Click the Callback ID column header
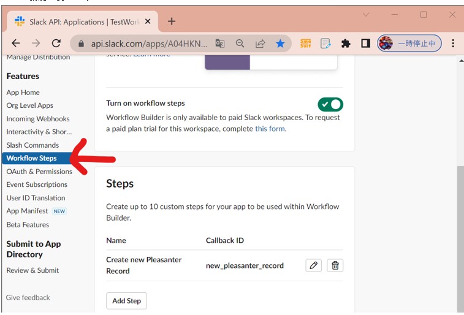This screenshot has width=464, height=315. (x=225, y=240)
